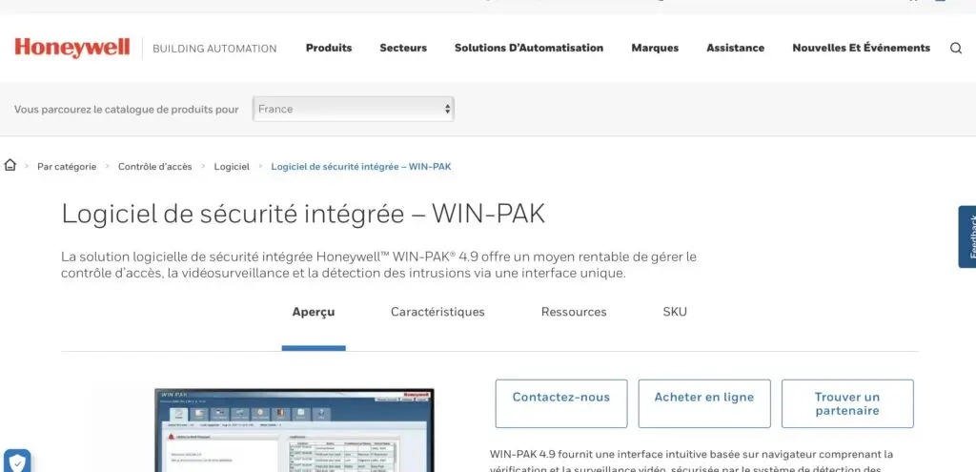This screenshot has width=976, height=472.
Task: Open the search magnifier icon
Action: (955, 48)
